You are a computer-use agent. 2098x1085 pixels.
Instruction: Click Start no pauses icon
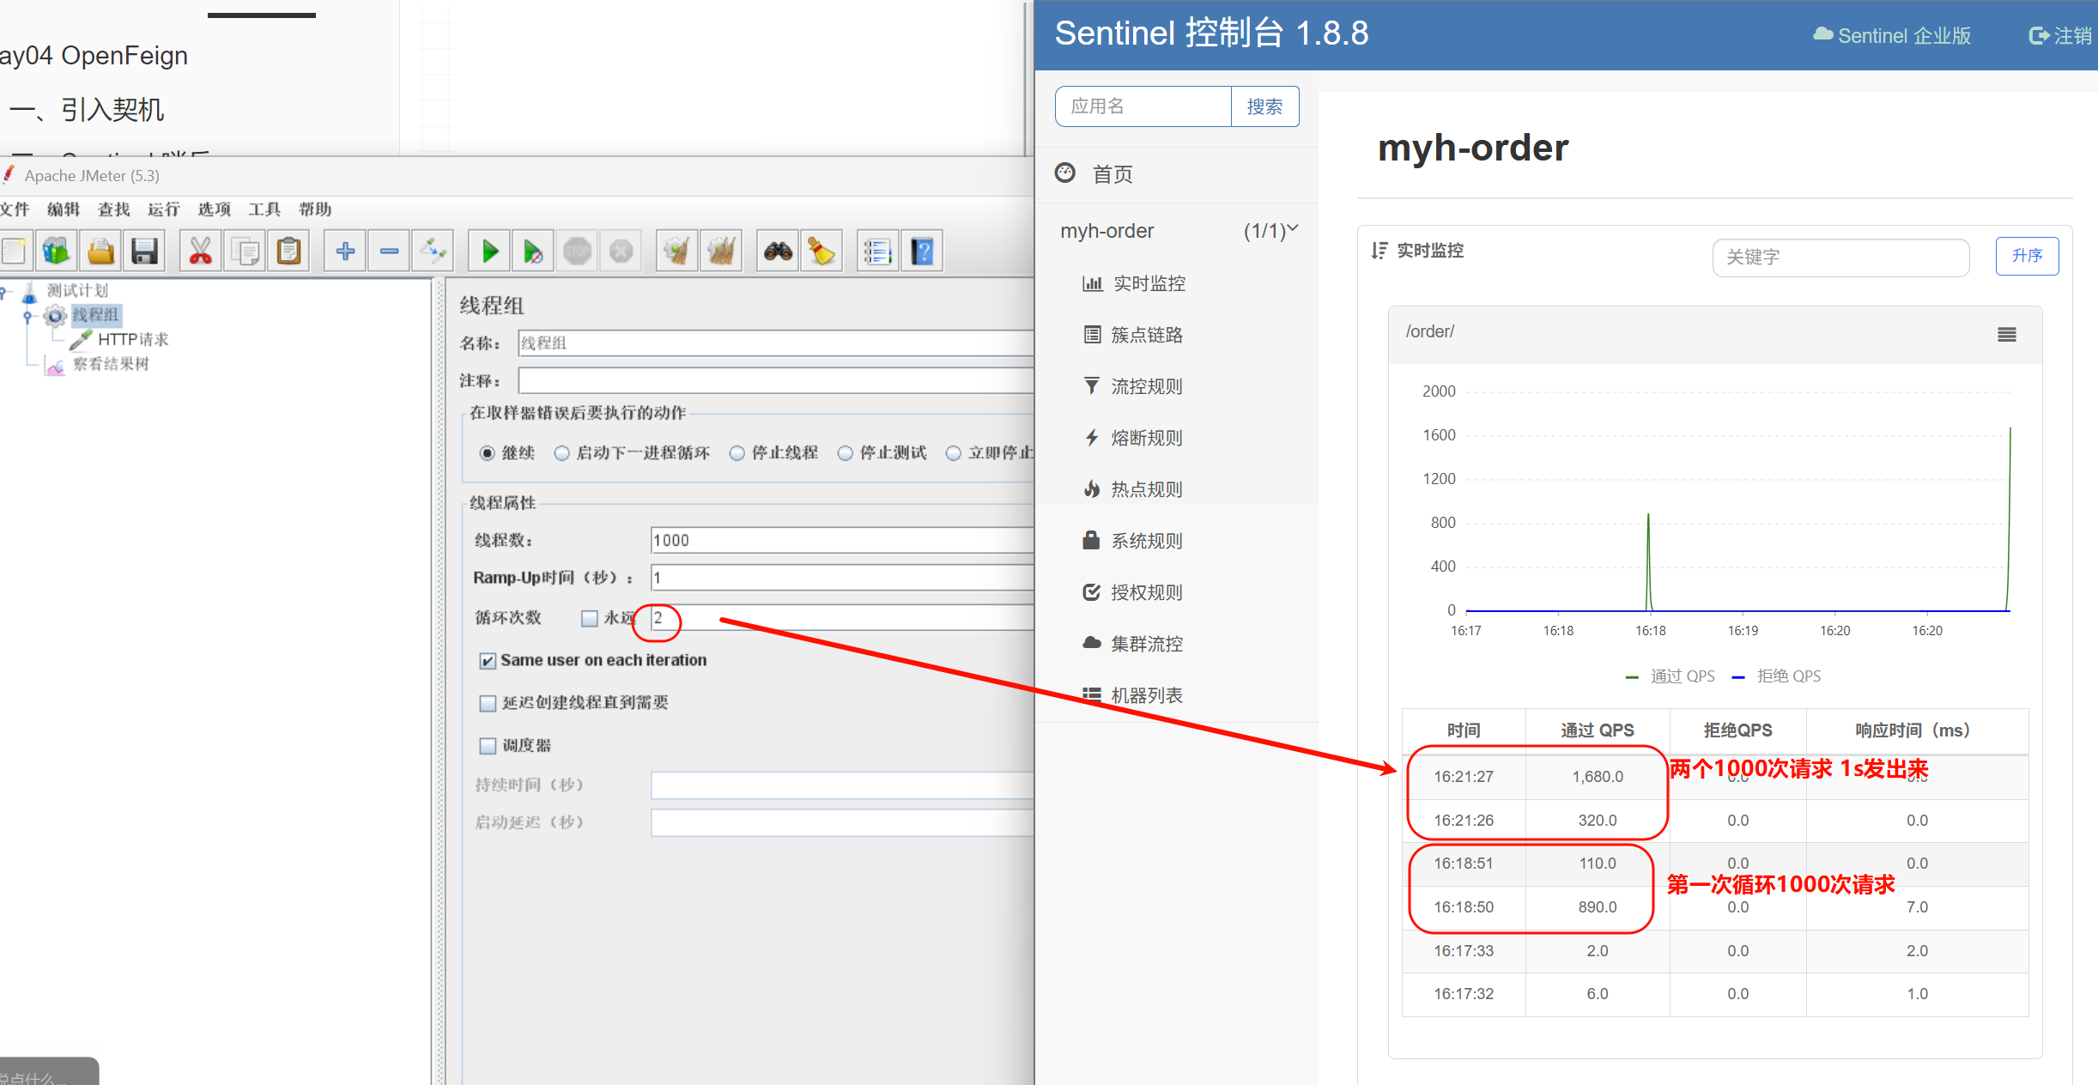pos(532,252)
